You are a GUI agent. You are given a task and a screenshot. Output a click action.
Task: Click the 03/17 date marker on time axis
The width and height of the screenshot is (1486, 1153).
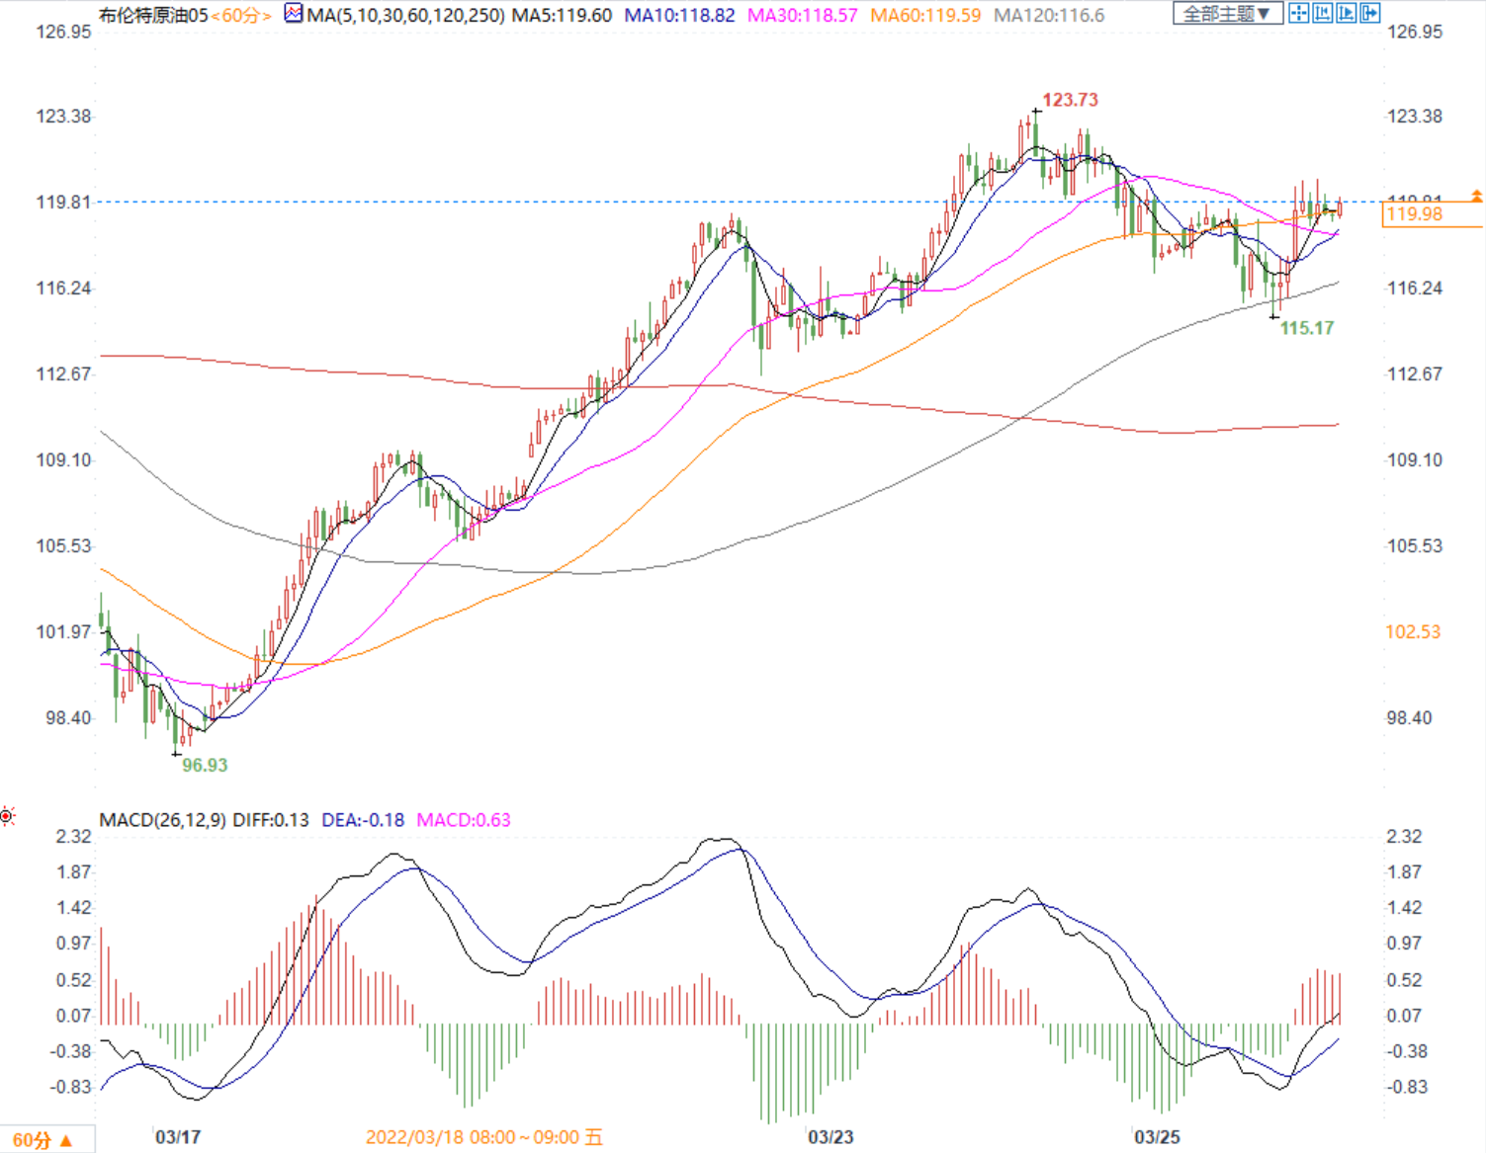[178, 1137]
